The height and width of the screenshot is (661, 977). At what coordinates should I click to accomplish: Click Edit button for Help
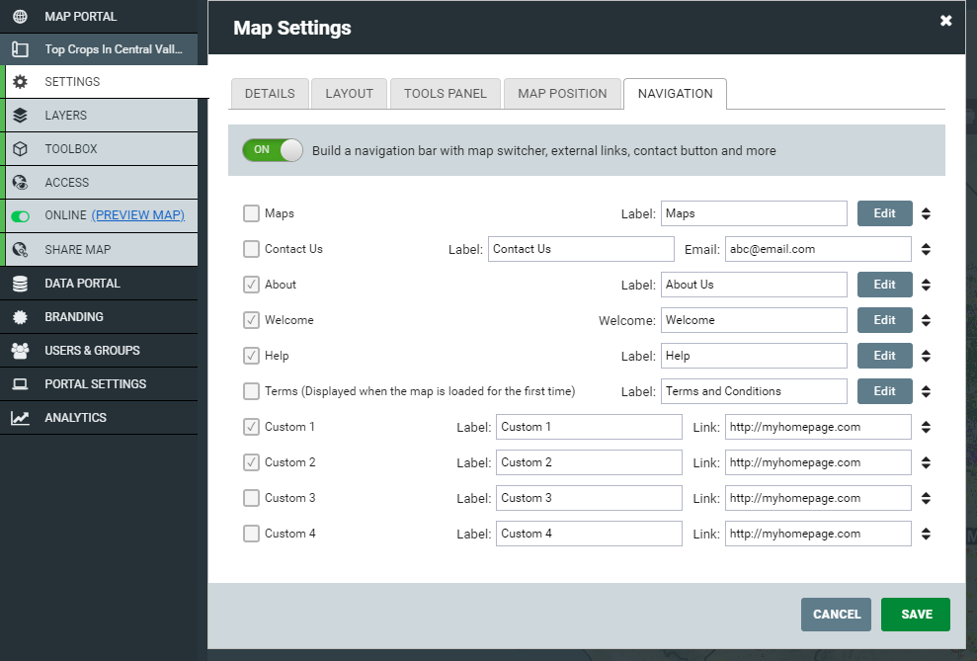(x=885, y=356)
